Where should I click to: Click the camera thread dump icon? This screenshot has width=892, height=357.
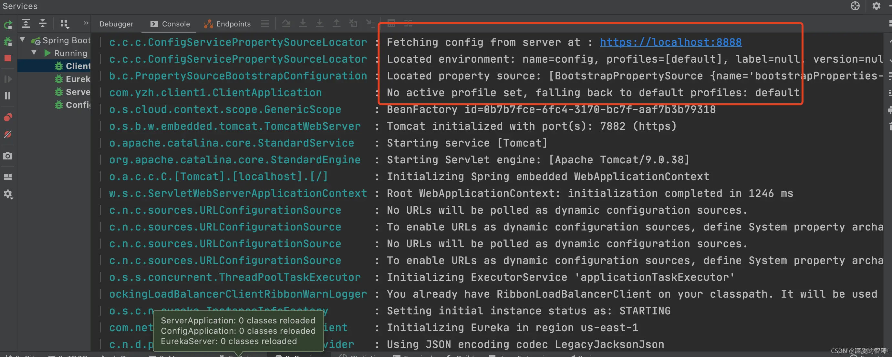[x=8, y=156]
